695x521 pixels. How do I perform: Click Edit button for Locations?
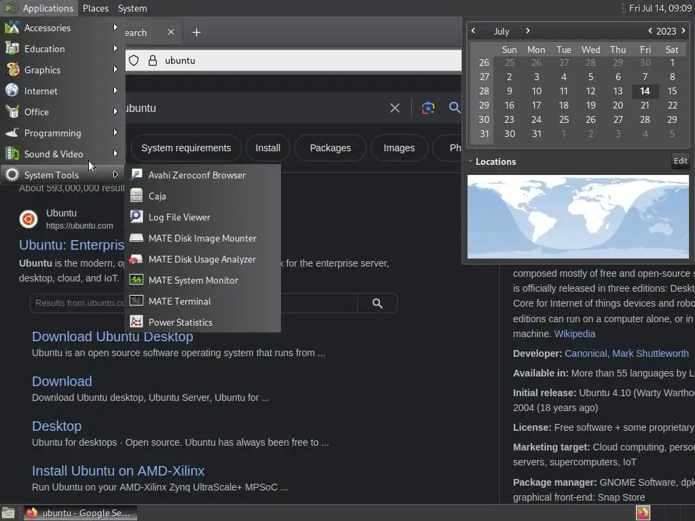pyautogui.click(x=680, y=161)
